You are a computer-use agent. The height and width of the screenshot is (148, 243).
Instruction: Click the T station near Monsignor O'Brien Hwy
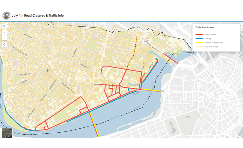click(x=147, y=39)
